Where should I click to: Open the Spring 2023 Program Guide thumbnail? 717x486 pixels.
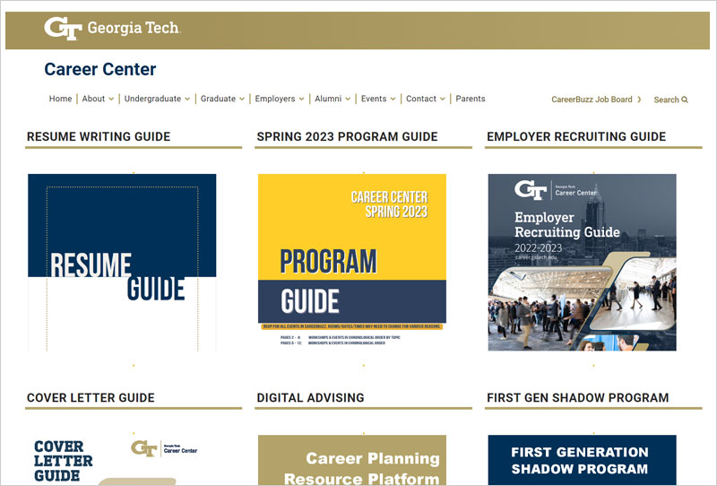[x=352, y=263]
